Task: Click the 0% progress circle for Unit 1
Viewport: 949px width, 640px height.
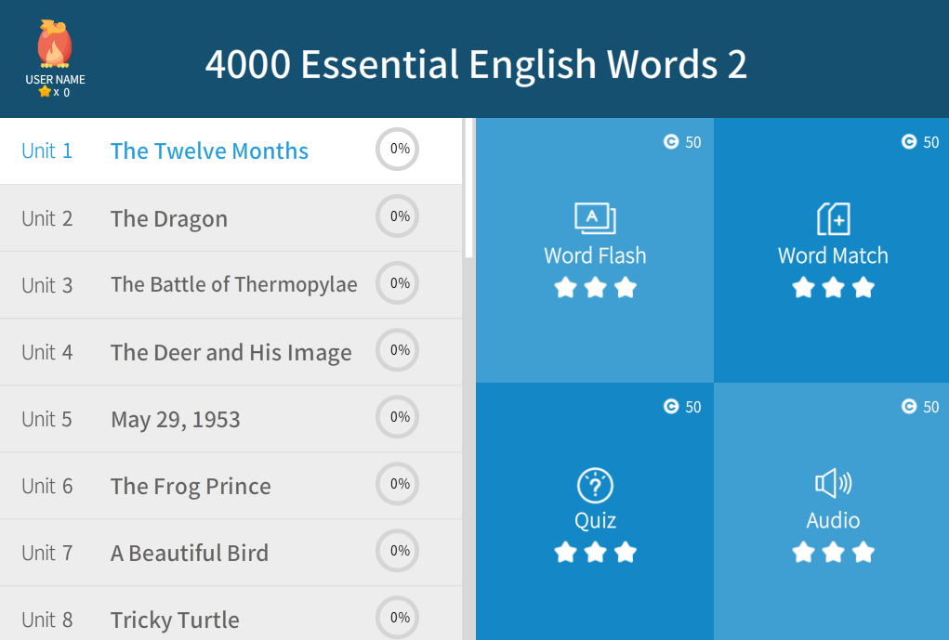Action: (398, 149)
